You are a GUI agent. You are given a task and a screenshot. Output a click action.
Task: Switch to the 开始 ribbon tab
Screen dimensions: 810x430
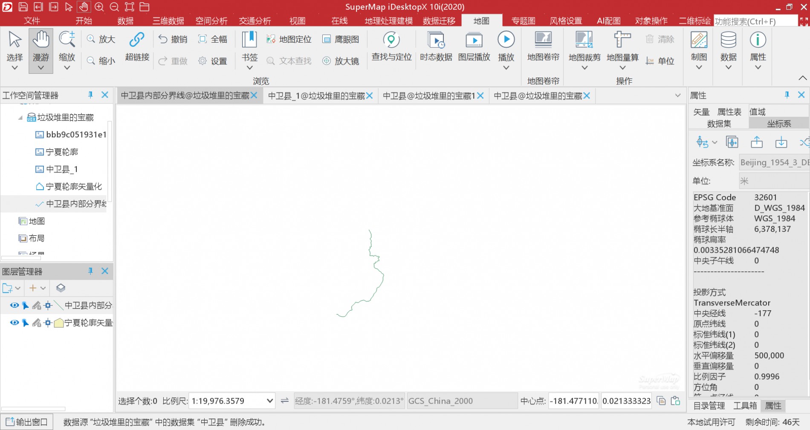pos(84,21)
